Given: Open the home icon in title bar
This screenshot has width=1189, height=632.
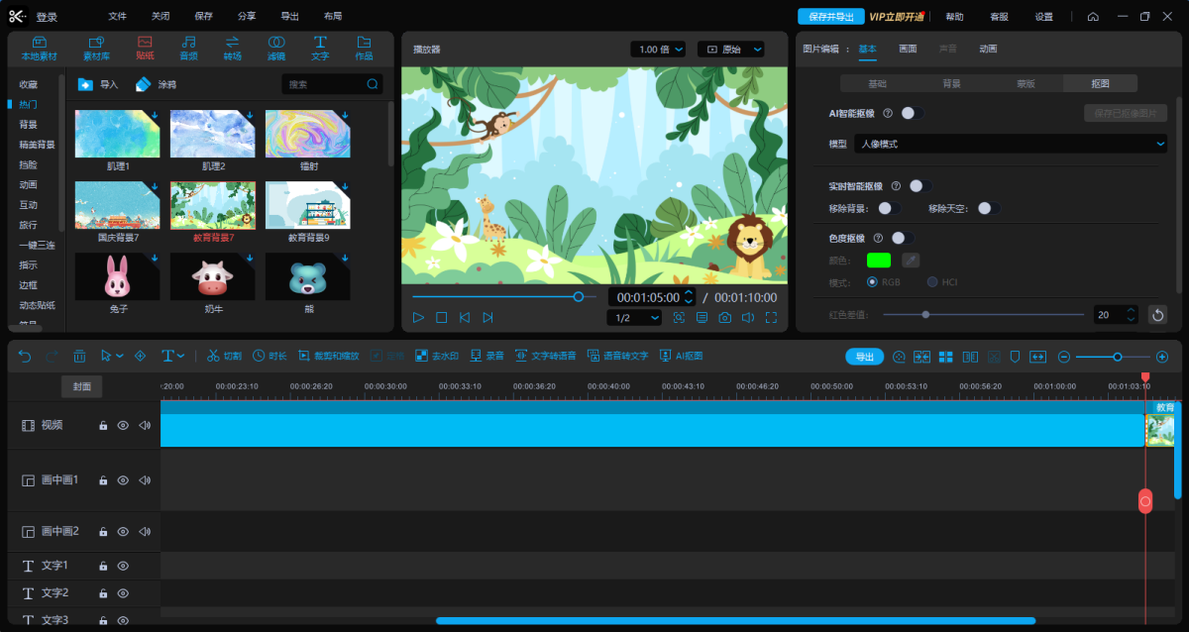Looking at the screenshot, I should click(x=1093, y=17).
